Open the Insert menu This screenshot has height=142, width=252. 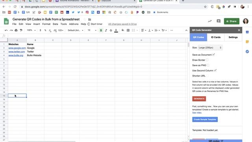point(37,24)
